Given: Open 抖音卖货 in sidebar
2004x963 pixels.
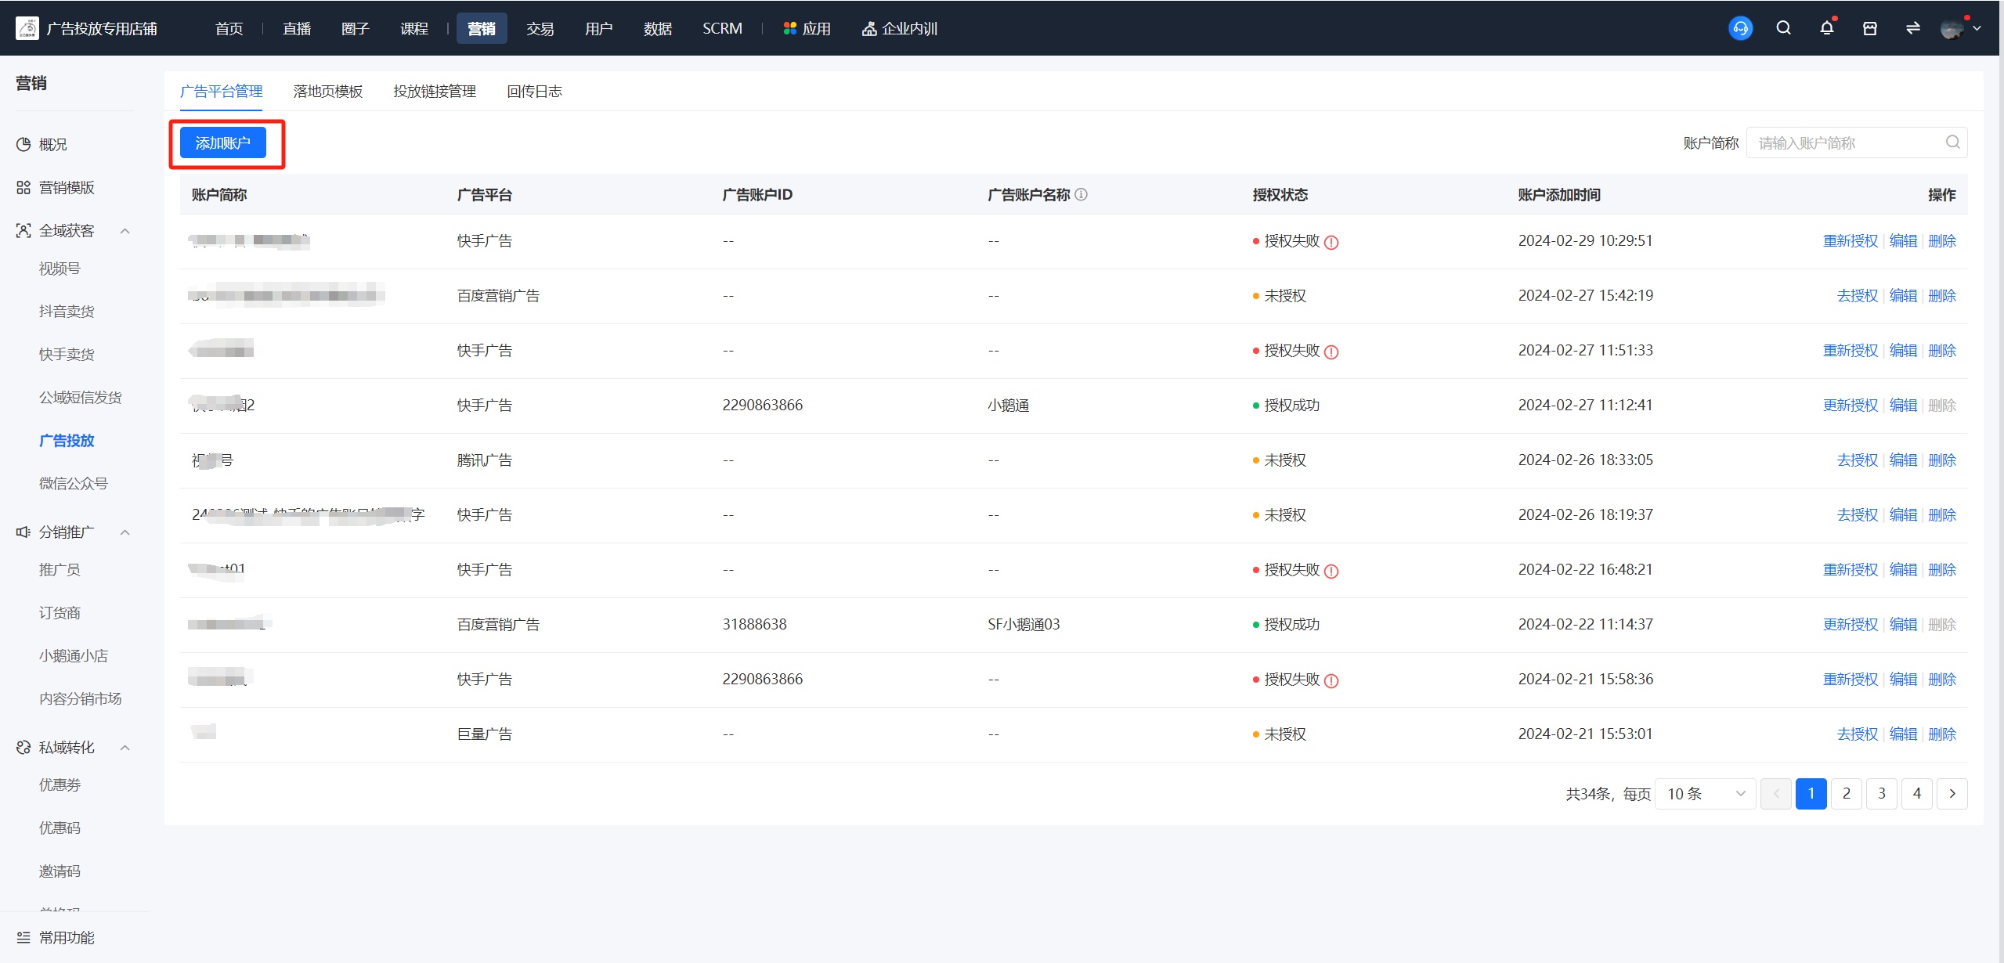Looking at the screenshot, I should [67, 311].
